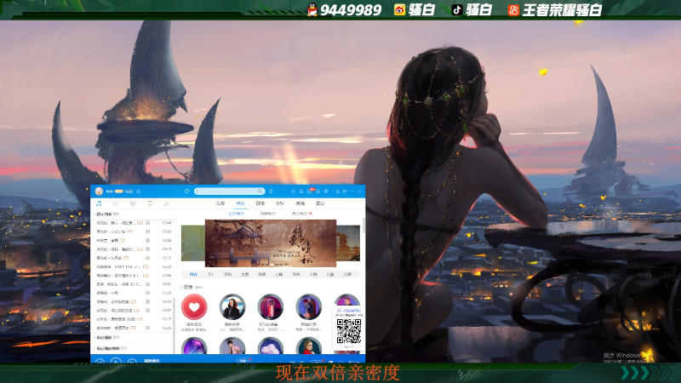Select the 风格 category chip

click(296, 274)
